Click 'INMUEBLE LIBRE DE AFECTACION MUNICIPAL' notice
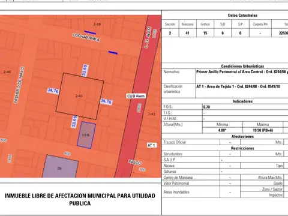Viewport: 288px width, 216px height. tap(80, 199)
